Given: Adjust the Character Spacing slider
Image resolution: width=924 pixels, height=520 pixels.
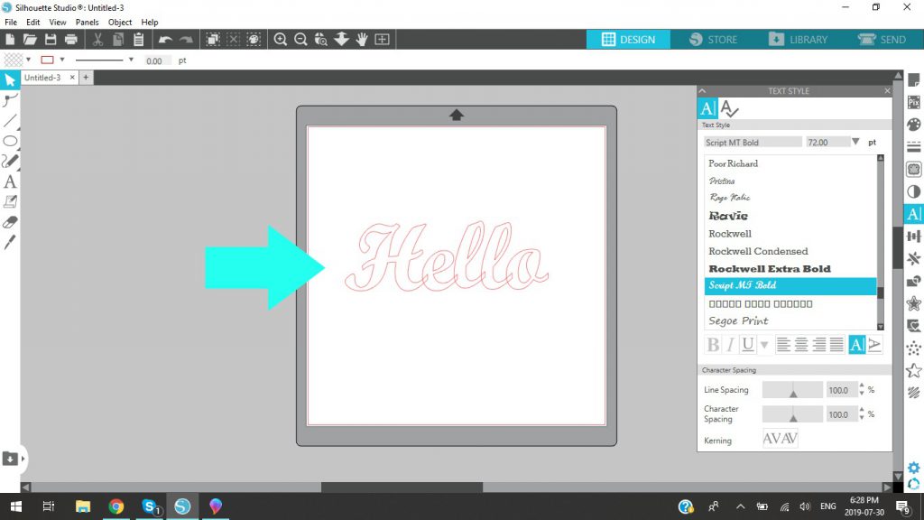Looking at the screenshot, I should pyautogui.click(x=792, y=414).
